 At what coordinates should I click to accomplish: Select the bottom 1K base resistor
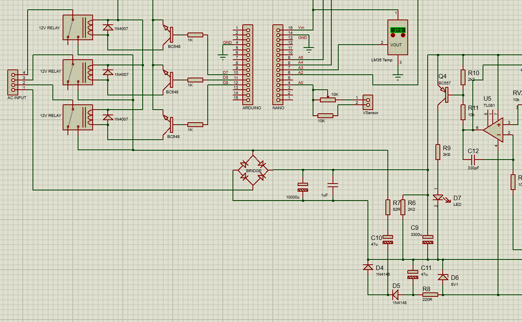[x=195, y=125]
